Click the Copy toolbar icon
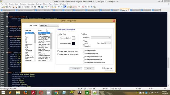 click(x=25, y=7)
